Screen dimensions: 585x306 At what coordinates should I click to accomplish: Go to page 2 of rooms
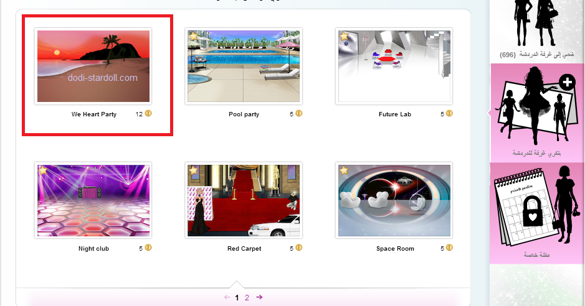point(247,298)
